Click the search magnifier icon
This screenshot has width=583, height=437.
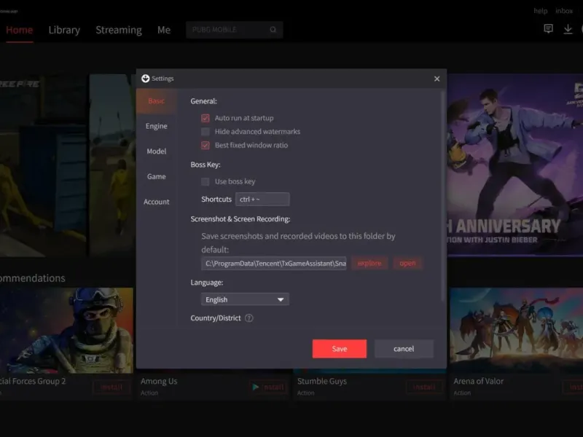pyautogui.click(x=273, y=30)
